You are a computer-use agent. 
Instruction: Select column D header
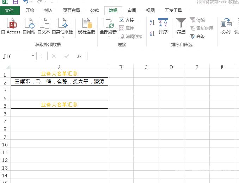coord(171,67)
